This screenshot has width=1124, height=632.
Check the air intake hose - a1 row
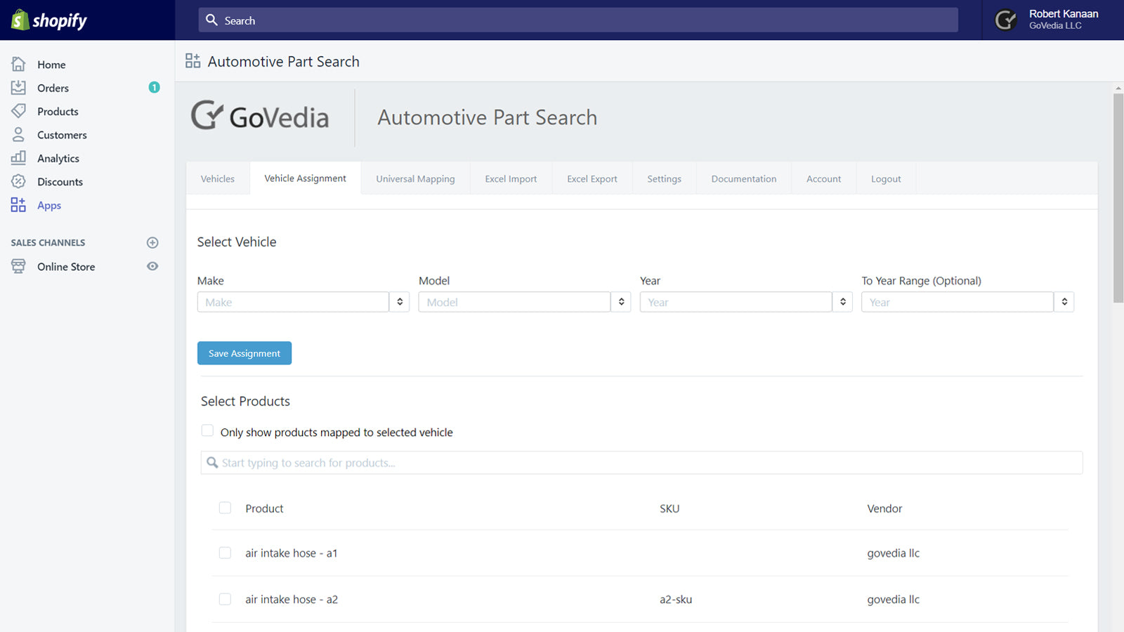pos(225,553)
